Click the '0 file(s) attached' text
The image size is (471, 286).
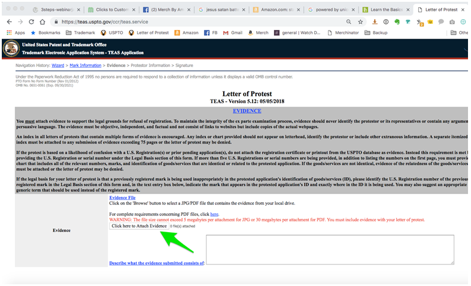click(183, 226)
